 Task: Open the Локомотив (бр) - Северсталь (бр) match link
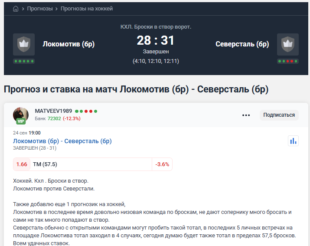pos(62,141)
